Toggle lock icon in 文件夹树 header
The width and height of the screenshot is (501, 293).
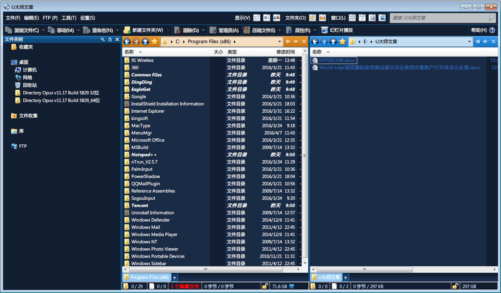[x=110, y=39]
